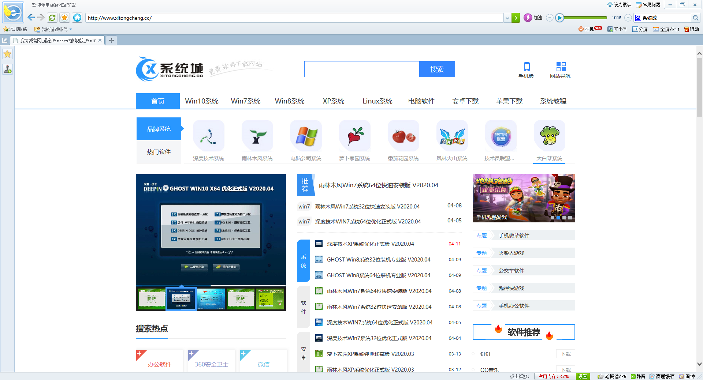
Task: Open 常见问题 help link
Action: click(x=648, y=5)
